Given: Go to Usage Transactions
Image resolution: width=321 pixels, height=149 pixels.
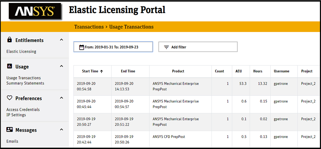Looking at the screenshot, I should [23, 78].
